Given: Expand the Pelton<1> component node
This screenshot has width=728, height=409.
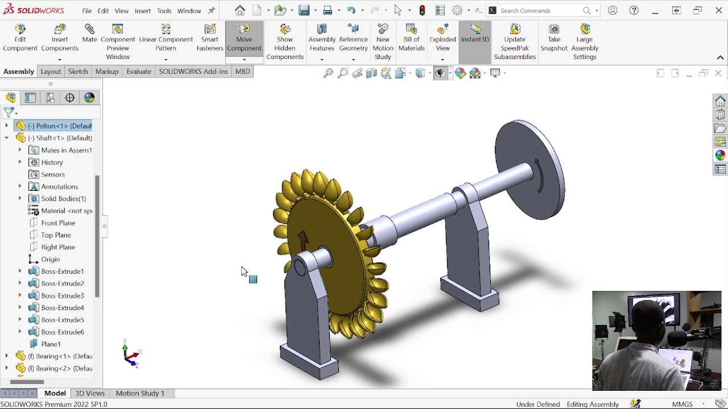Looking at the screenshot, I should pyautogui.click(x=6, y=126).
